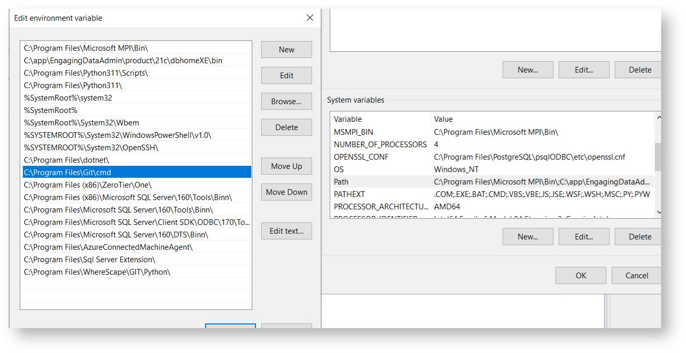Select the PATHEXT variable row

[x=349, y=194]
